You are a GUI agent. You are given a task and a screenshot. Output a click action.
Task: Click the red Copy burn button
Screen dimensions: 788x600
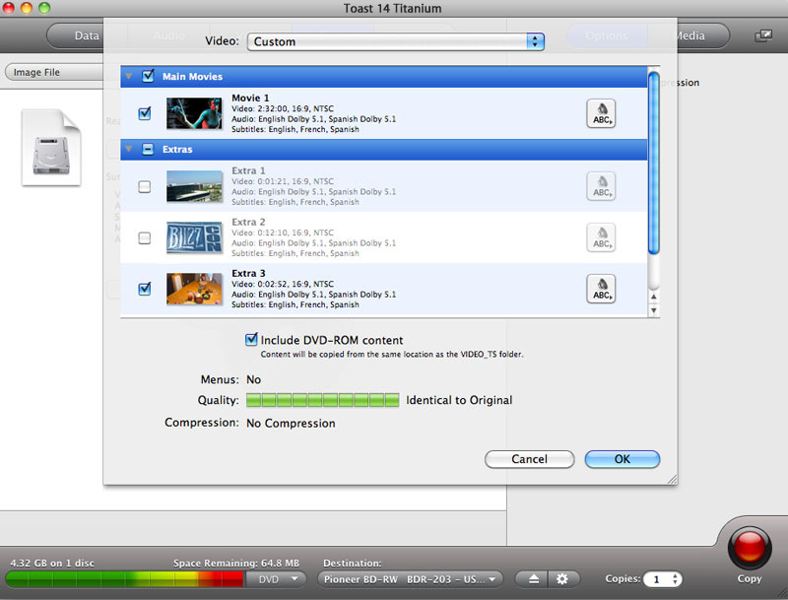tap(750, 547)
